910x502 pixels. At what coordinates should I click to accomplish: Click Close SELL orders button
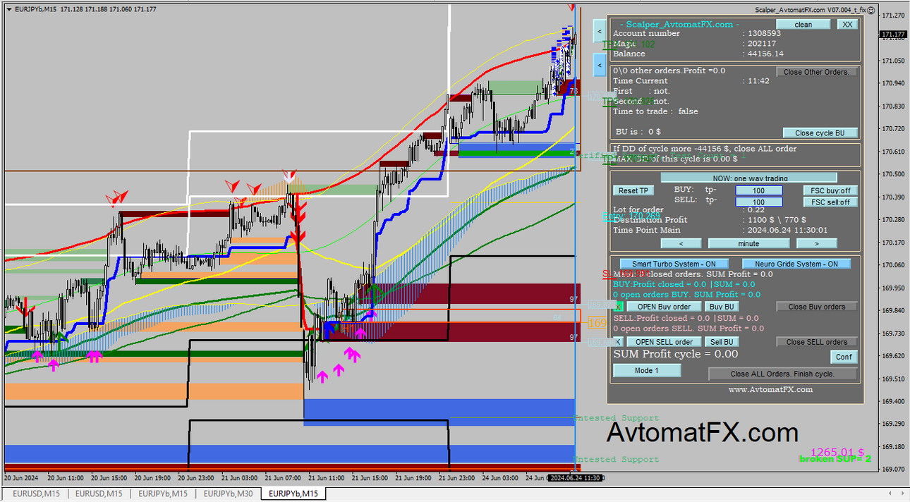[x=817, y=342]
